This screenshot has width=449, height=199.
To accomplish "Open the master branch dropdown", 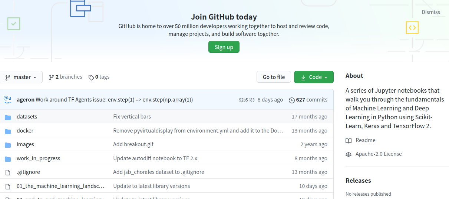I will click(x=21, y=77).
